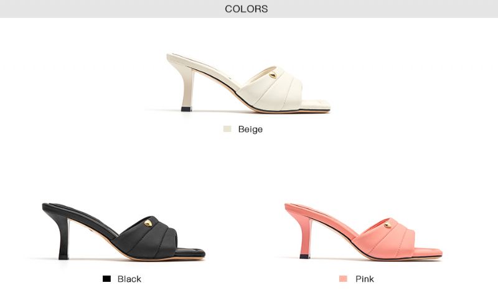498x298 pixels.
Task: Open the beige heeled sandal image
Action: point(248,83)
